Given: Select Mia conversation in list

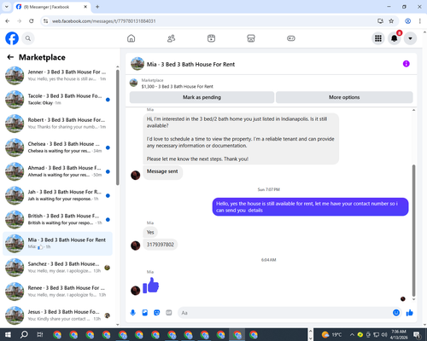Looking at the screenshot, I should (57, 244).
